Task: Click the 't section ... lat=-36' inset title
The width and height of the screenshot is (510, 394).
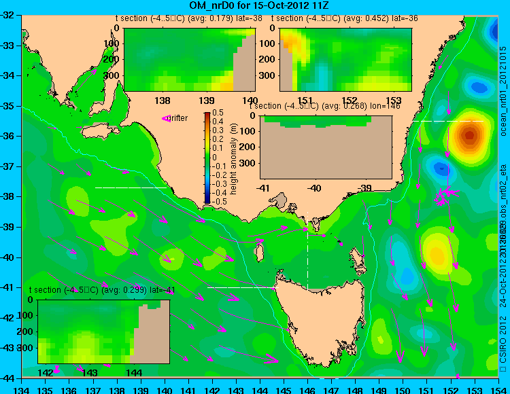Action: [x=345, y=18]
